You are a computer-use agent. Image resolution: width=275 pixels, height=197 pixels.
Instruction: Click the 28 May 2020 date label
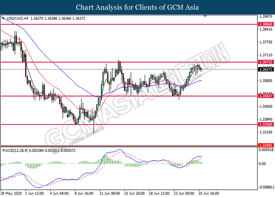pyautogui.click(x=11, y=193)
